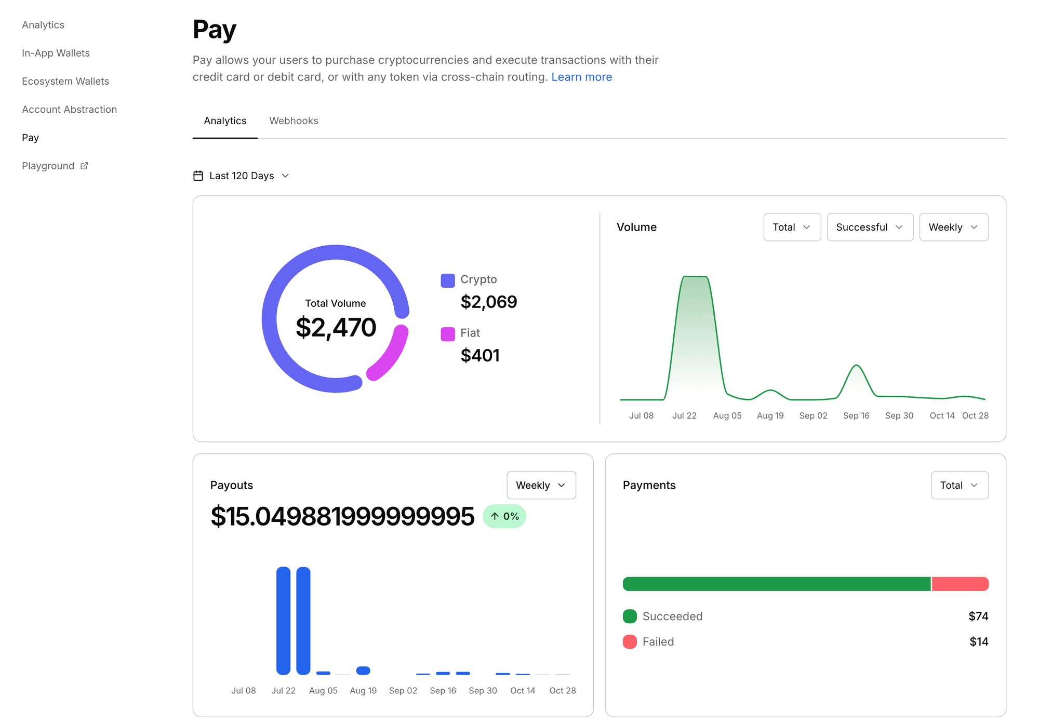The height and width of the screenshot is (725, 1039).
Task: Change the Volume Weekly interval dropdown
Action: click(953, 227)
